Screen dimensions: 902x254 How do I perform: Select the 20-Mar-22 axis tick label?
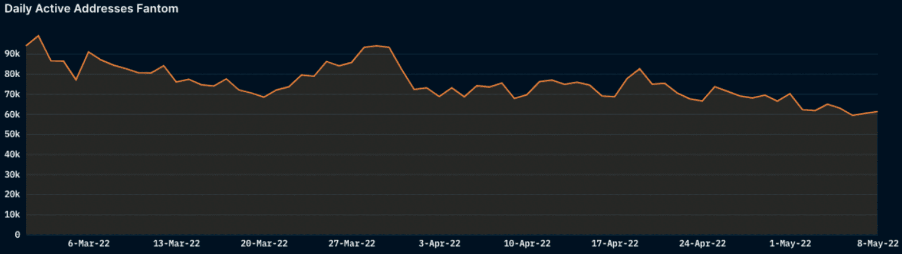pos(265,243)
